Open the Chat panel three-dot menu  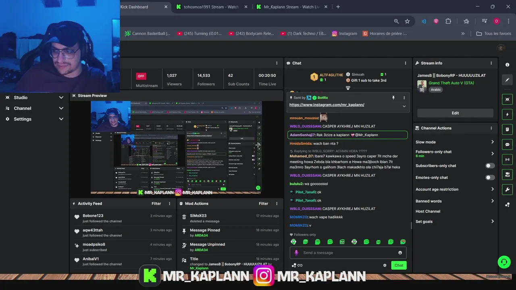click(406, 63)
